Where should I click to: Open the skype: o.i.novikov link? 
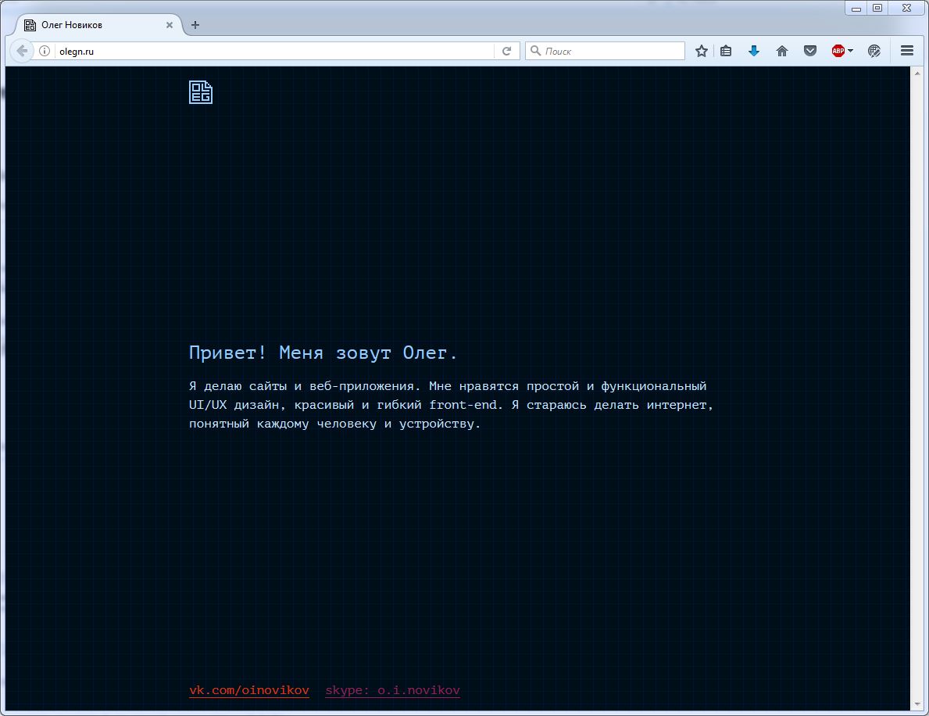tap(392, 690)
